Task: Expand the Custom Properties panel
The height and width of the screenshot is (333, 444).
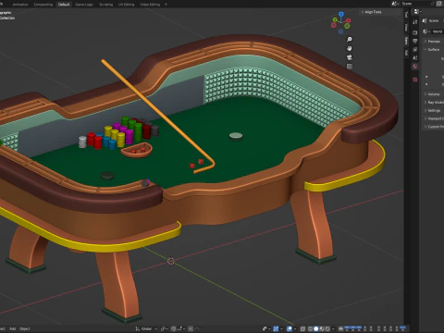Action: (x=433, y=127)
